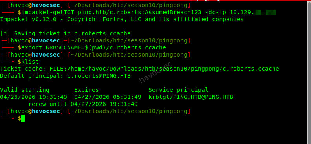Click the Valid starting column header
Viewport: 311px width, 144px height.
(x=25, y=90)
